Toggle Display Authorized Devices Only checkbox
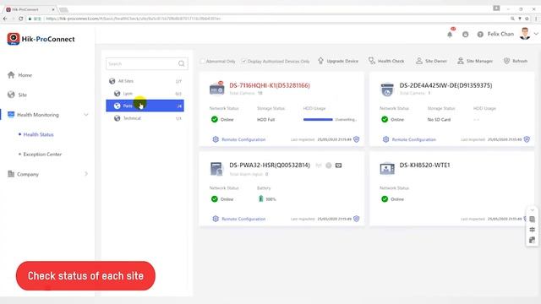The width and height of the screenshot is (541, 304). coord(243,61)
